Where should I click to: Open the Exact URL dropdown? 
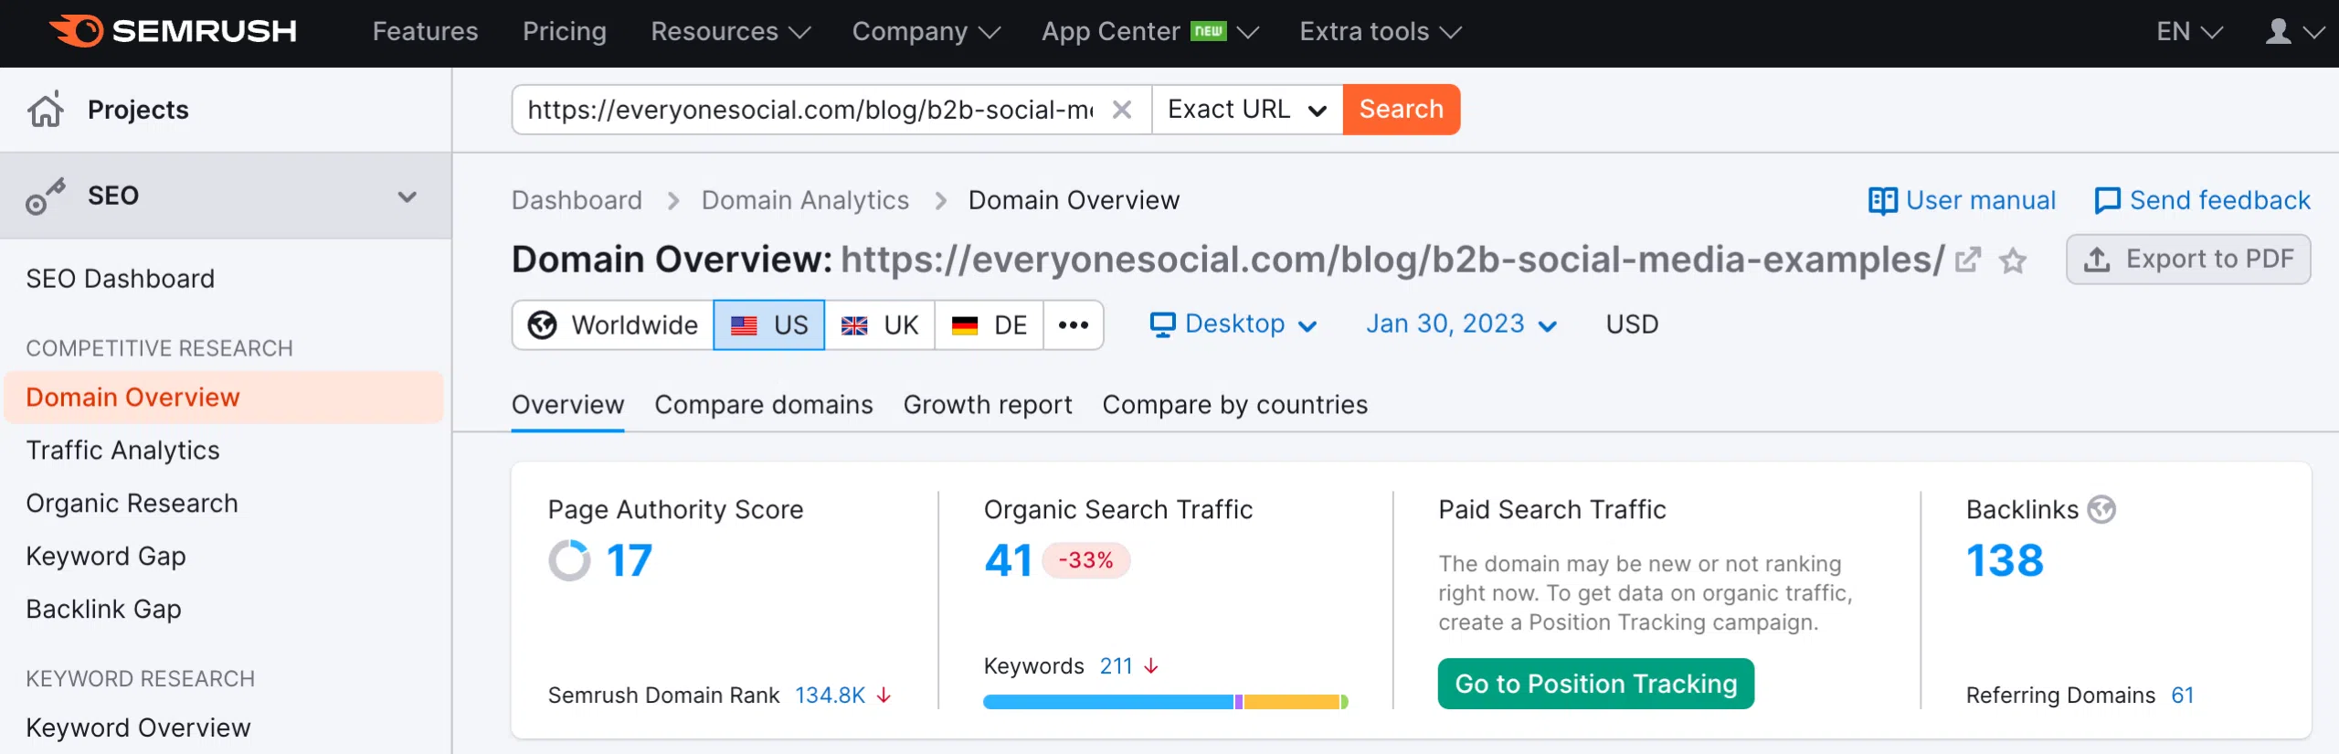point(1247,110)
